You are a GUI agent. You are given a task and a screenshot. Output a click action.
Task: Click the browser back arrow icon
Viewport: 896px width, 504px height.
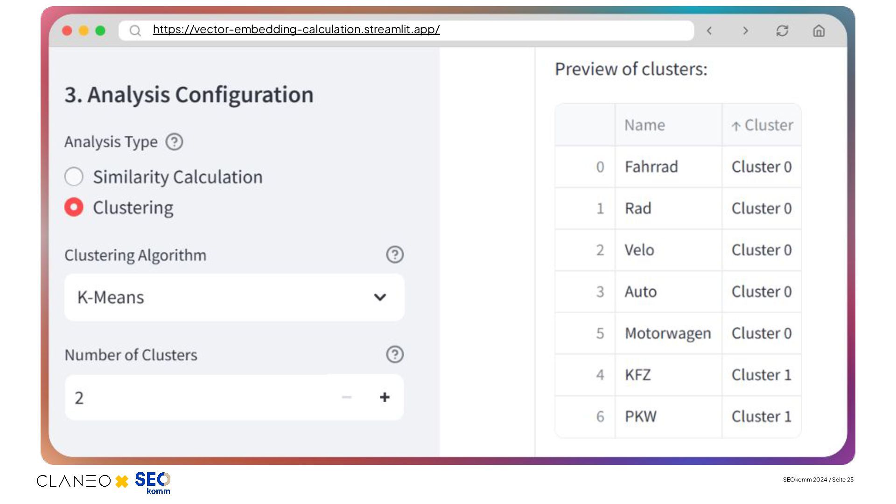[x=709, y=31]
